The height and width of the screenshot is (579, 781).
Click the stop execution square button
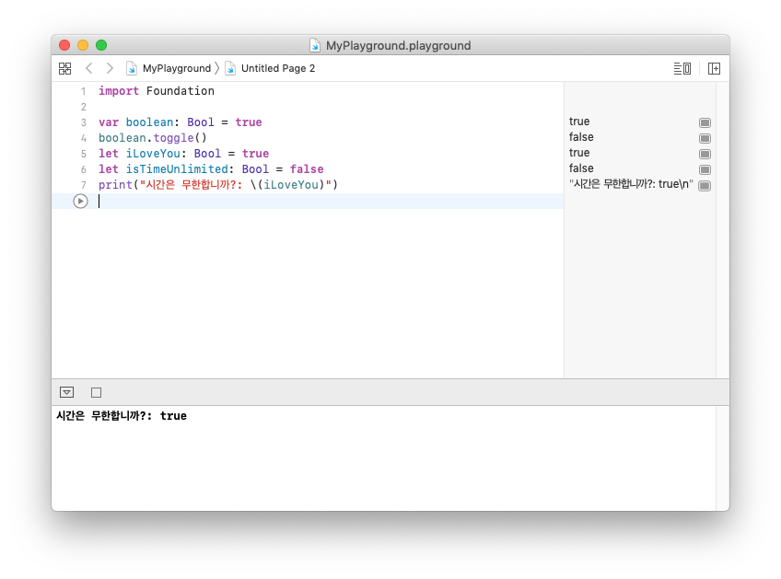96,393
